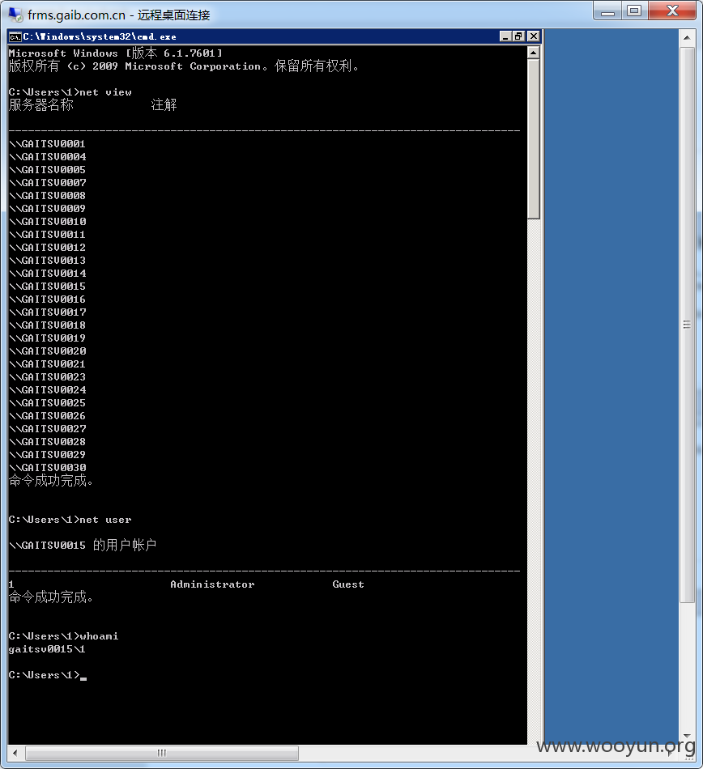Viewport: 703px width, 769px height.
Task: Click the cmd horizontal scrollbar left arrow
Action: tap(15, 753)
